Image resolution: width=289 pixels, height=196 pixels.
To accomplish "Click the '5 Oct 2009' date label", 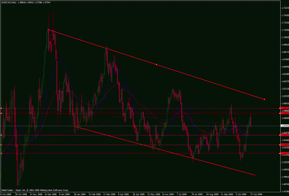I will [x=241, y=194].
